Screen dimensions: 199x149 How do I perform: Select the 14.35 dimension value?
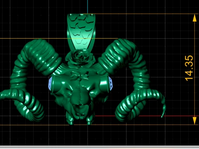point(189,68)
